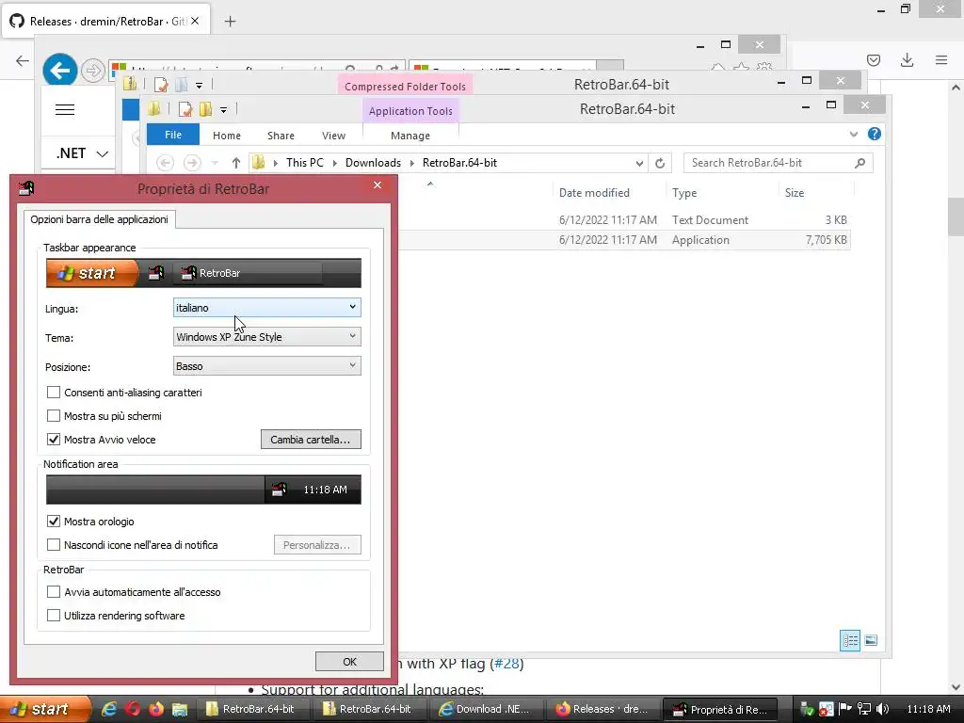964x723 pixels.
Task: Open the File tab in Explorer
Action: 173,135
